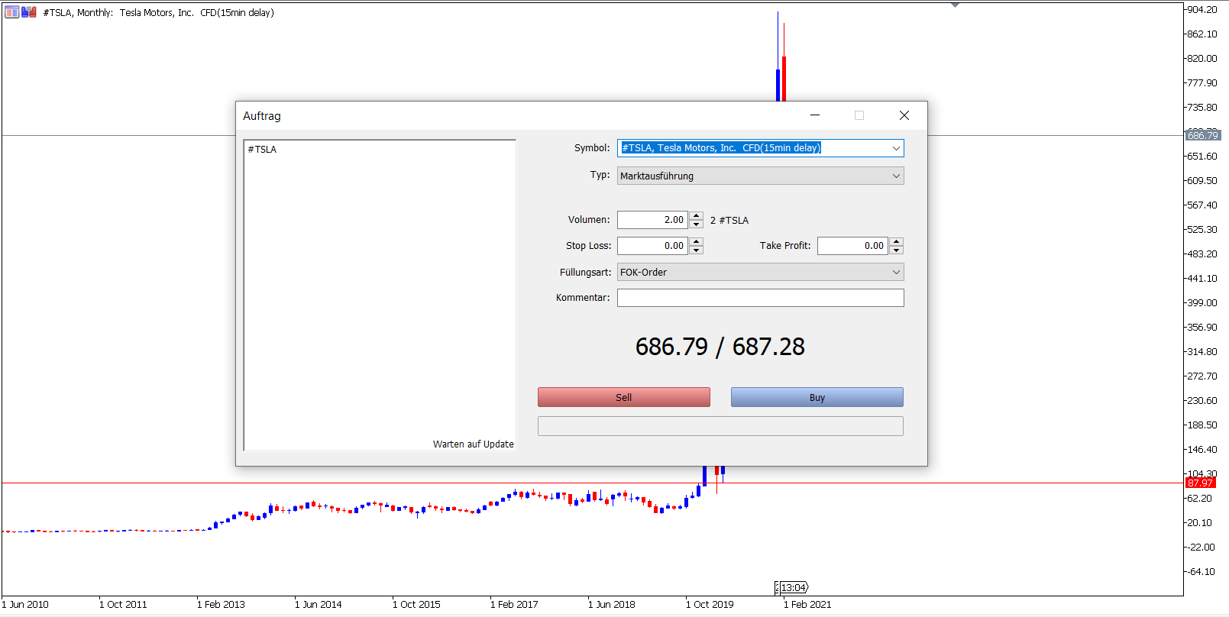This screenshot has height=617, width=1229.
Task: Click the '1 Feb 2021' date label
Action: coord(807,605)
